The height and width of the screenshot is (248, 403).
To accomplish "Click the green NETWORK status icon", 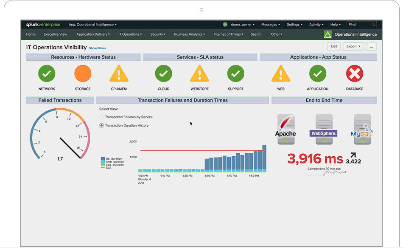I will point(47,73).
